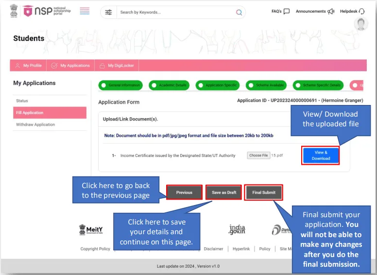
Task: Click the My DigiLocker lock icon
Action: pos(102,66)
